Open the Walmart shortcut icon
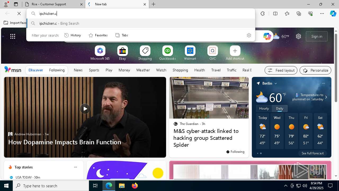Screen dimensions: 339x191 190,51
